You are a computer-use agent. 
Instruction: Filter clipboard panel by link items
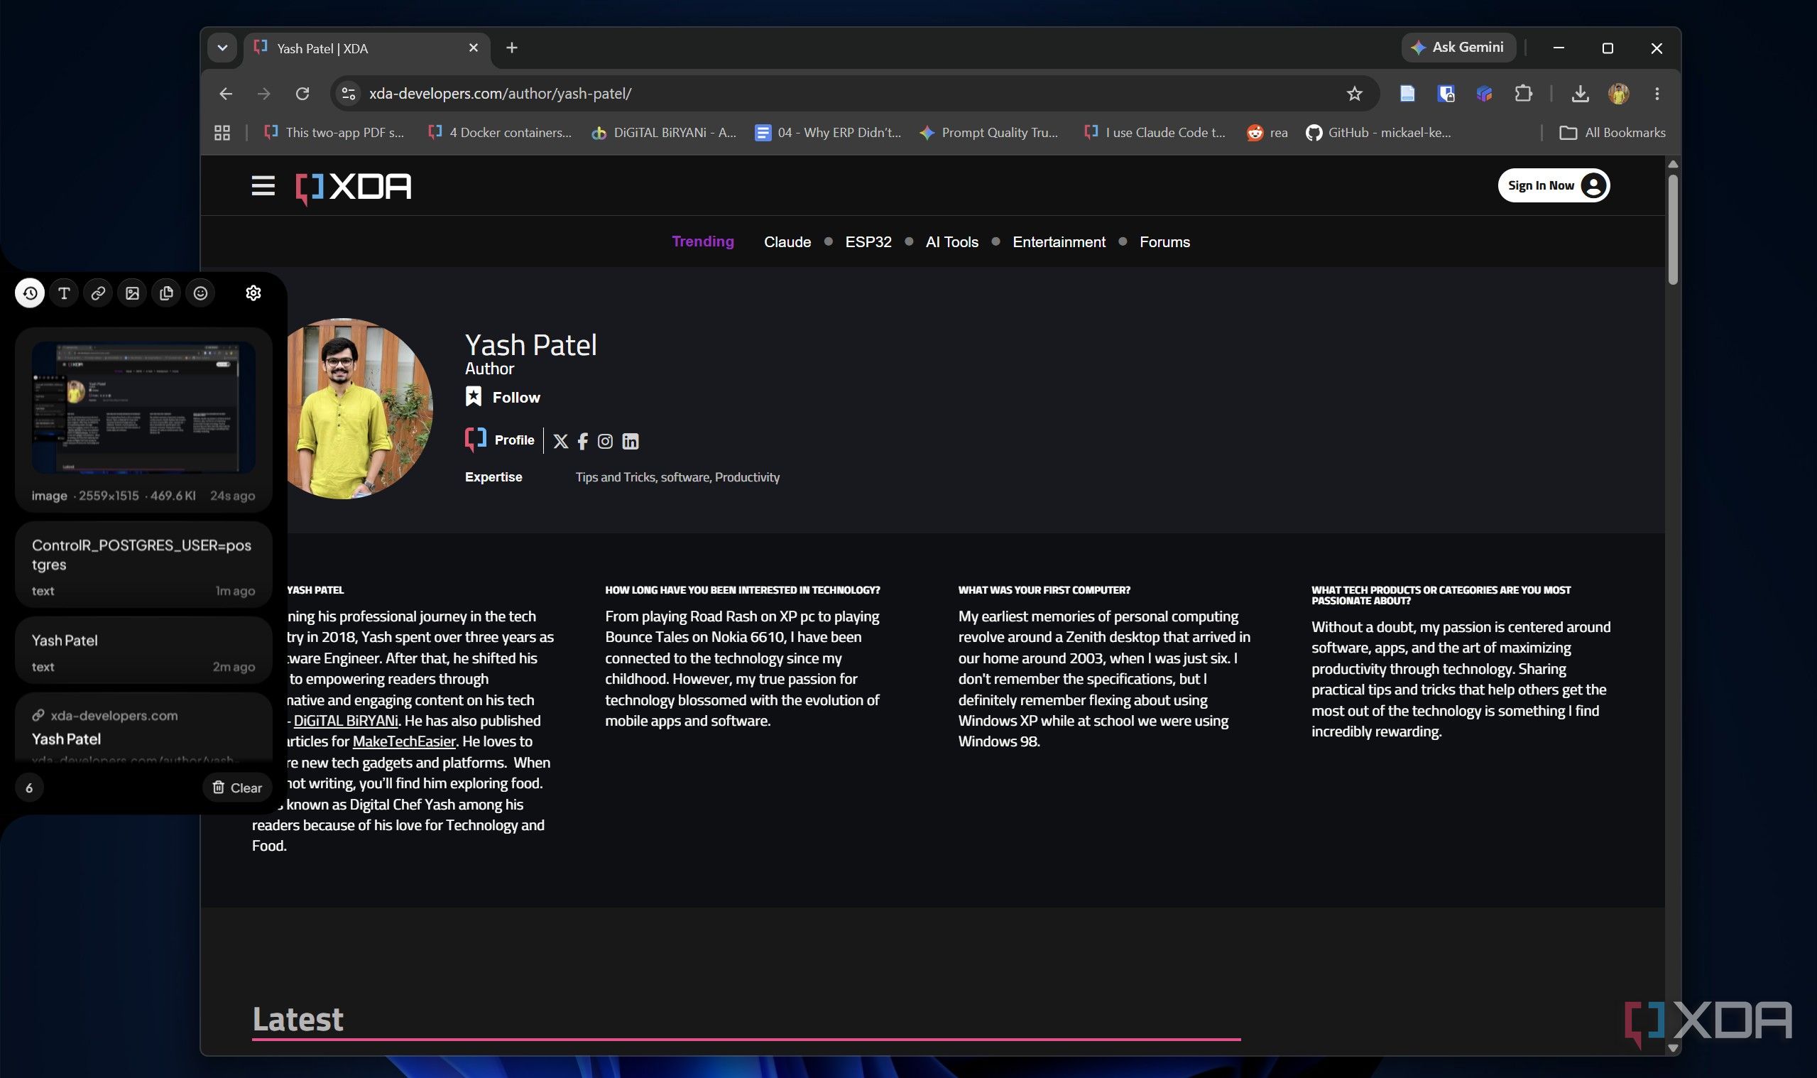[x=98, y=293]
